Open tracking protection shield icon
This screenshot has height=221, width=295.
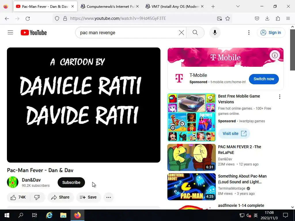pos(57,18)
